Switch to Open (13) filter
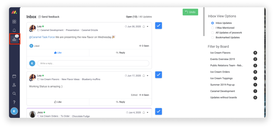Viewport: 274px width, 128px height. 132,17
